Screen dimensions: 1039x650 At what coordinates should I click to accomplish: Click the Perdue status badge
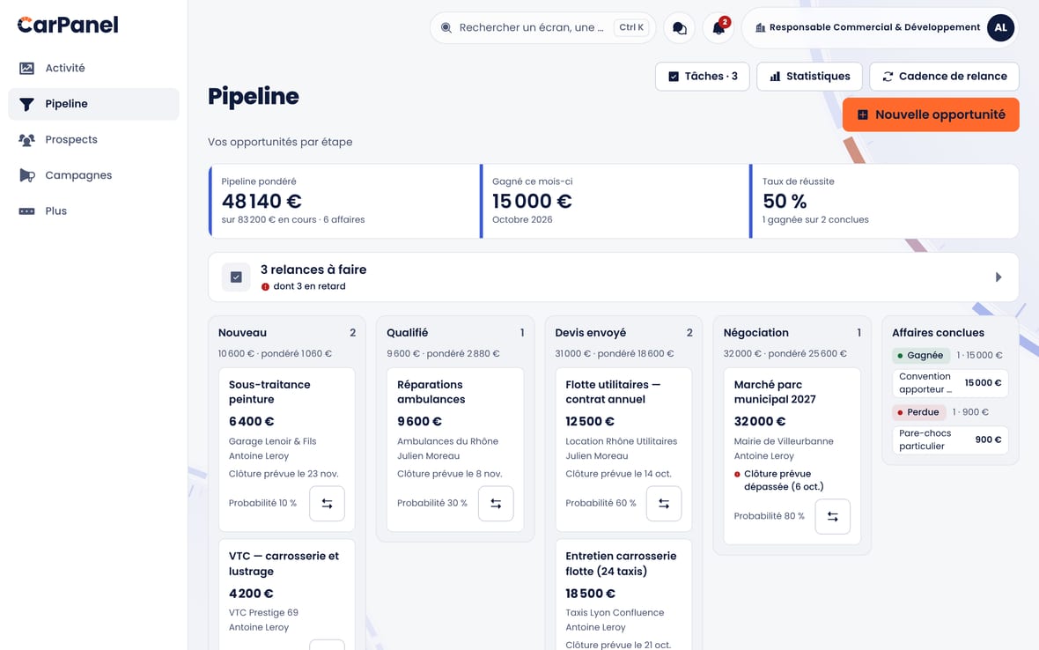tap(917, 412)
